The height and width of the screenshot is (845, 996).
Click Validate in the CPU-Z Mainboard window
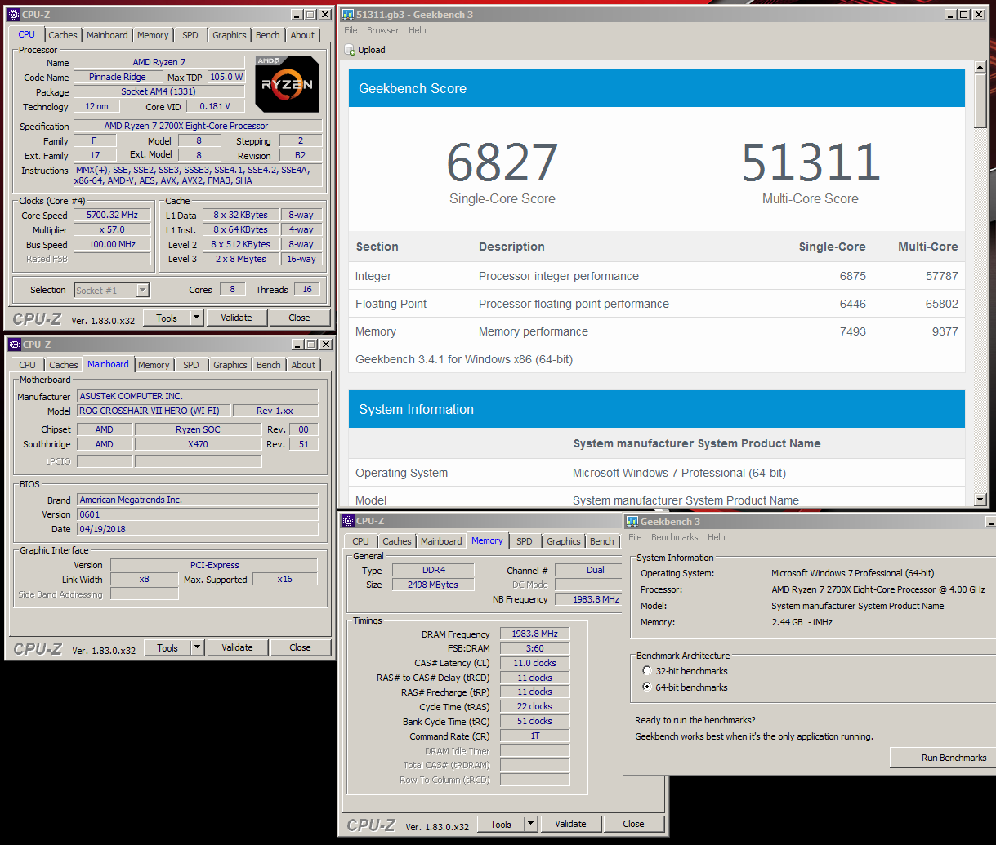pyautogui.click(x=237, y=647)
